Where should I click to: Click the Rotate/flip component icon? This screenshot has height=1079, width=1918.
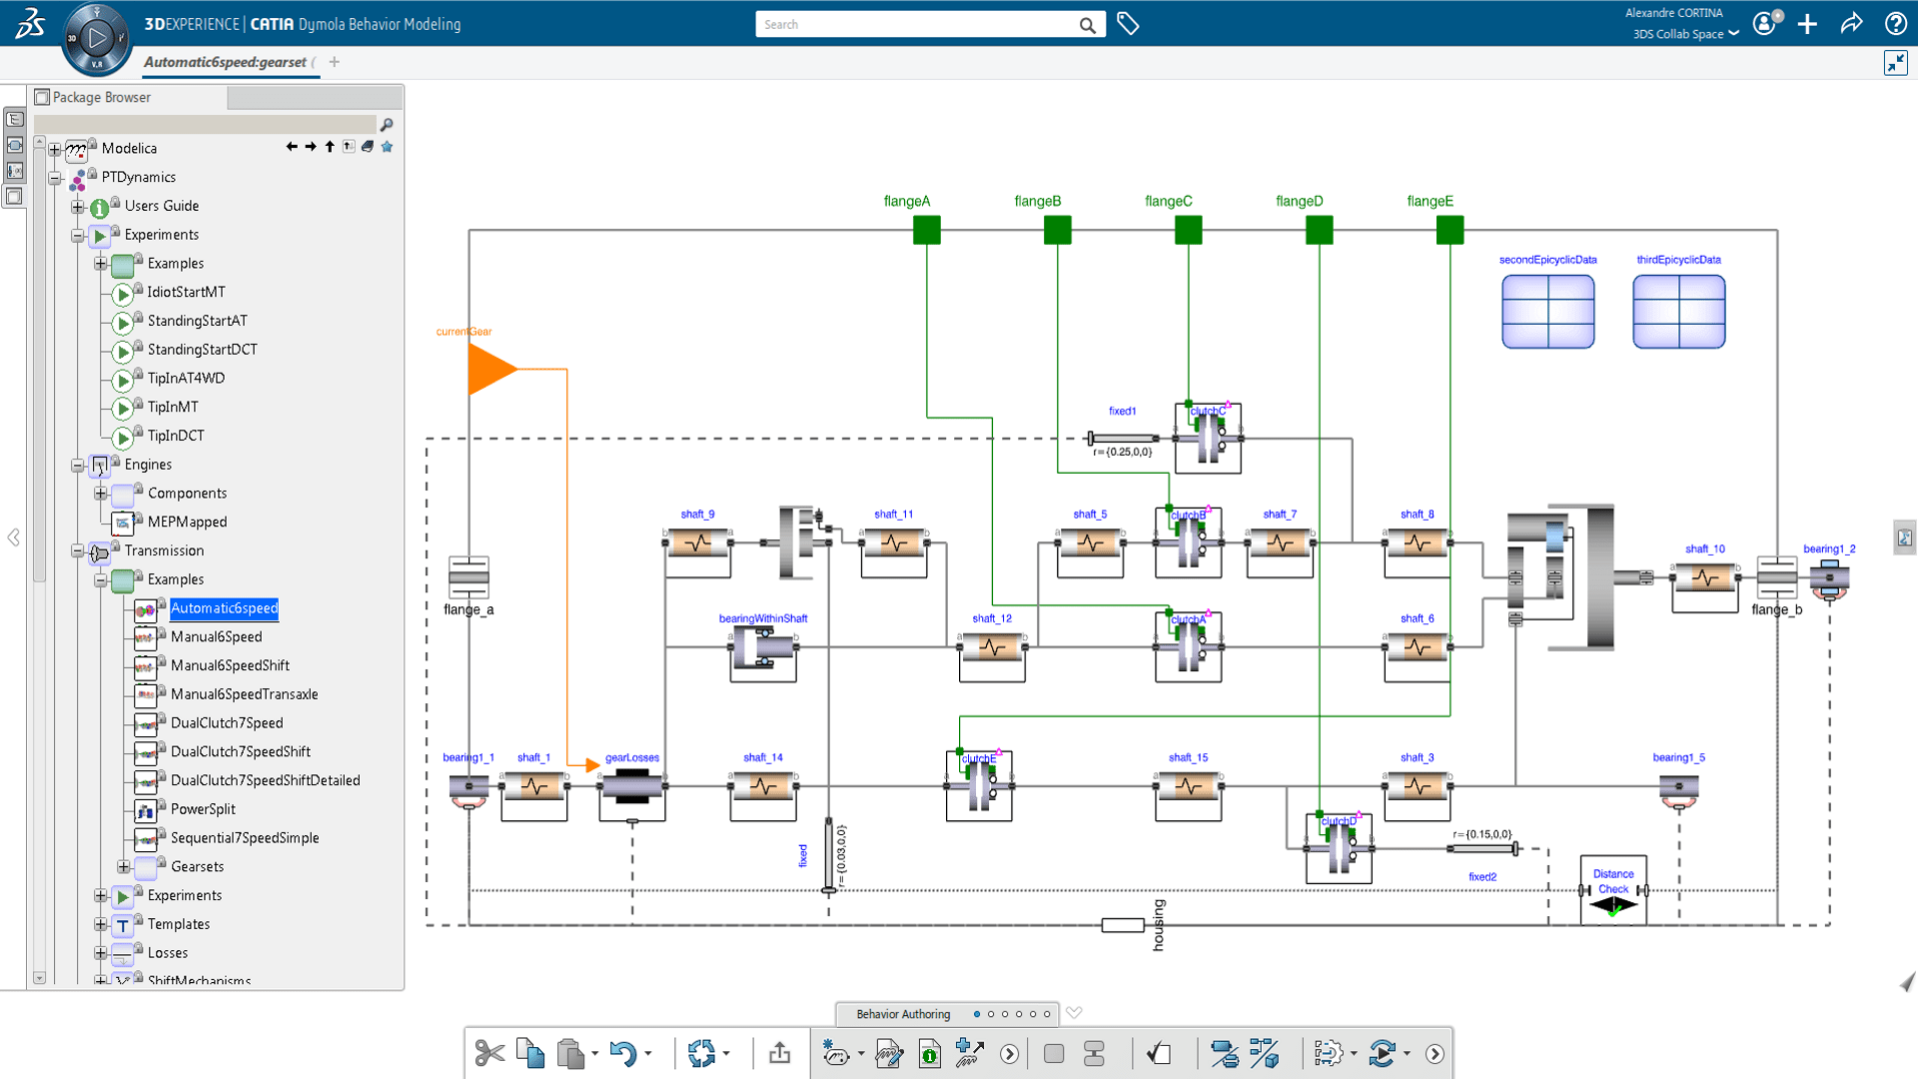click(704, 1053)
